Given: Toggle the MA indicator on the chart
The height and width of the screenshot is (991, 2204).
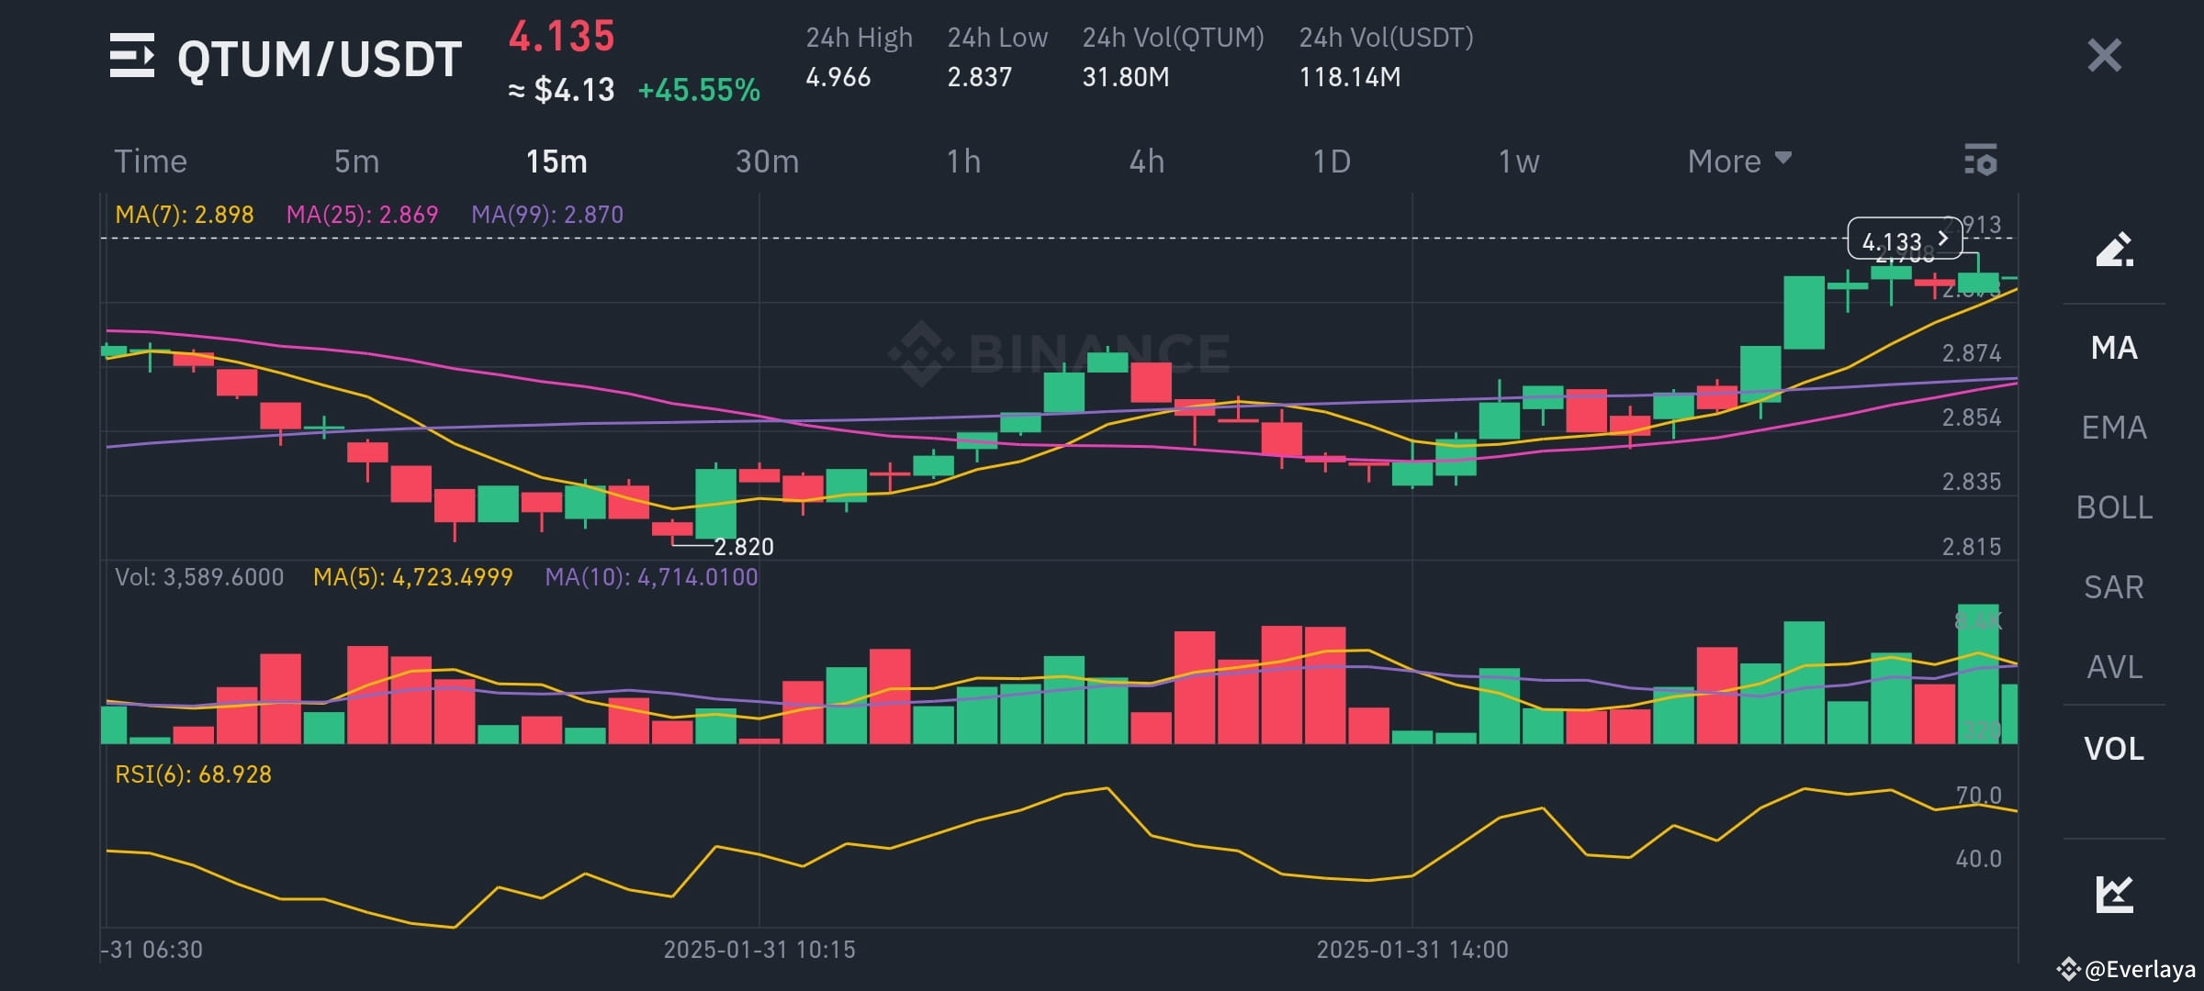Looking at the screenshot, I should coord(2114,349).
